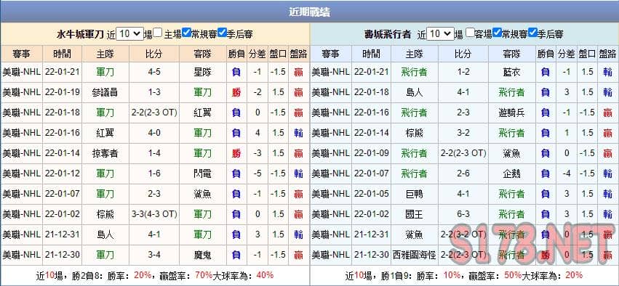The height and width of the screenshot is (286, 619).
Task: Toggle 季后賽 checkbox in 水牛城軍刀 panel
Action: click(222, 33)
